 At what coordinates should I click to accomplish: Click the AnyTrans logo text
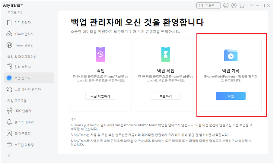click(13, 5)
